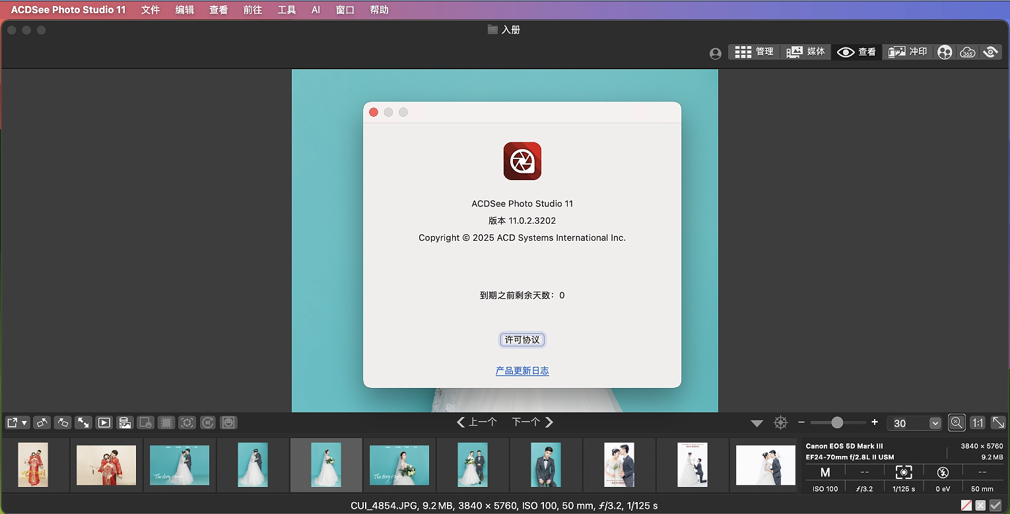The width and height of the screenshot is (1010, 514).
Task: Click the 1:1 actual size button
Action: [x=978, y=422]
